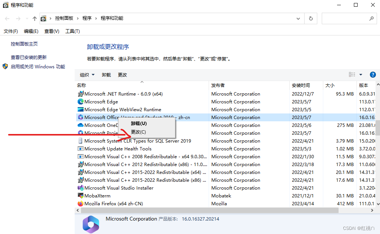This screenshot has width=380, height=234.
Task: Select Microsoft .NET Runtime icon
Action: tap(81, 94)
